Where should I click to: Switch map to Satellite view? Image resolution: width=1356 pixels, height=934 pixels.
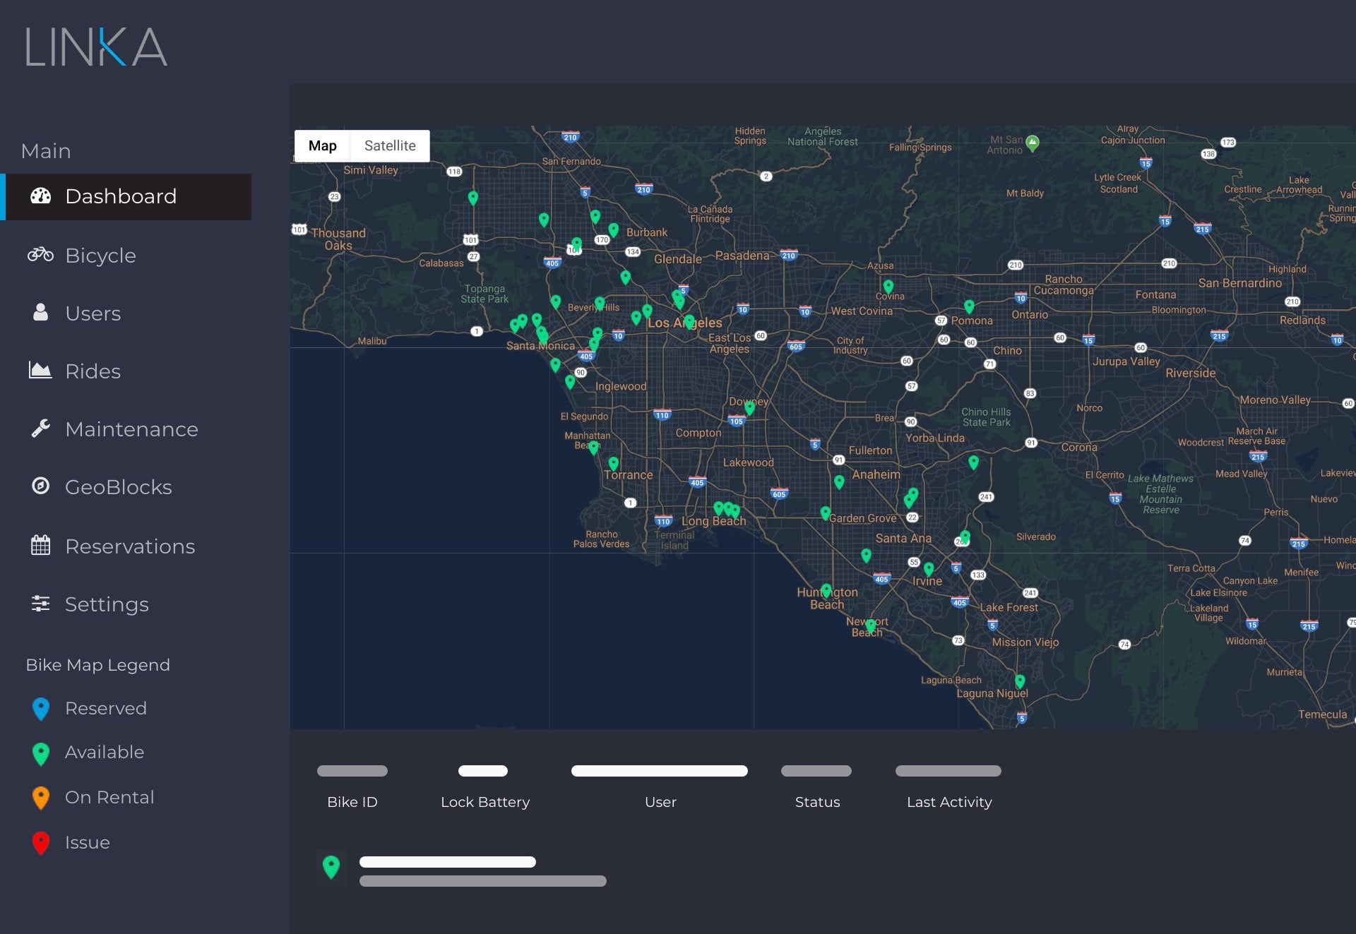click(390, 146)
